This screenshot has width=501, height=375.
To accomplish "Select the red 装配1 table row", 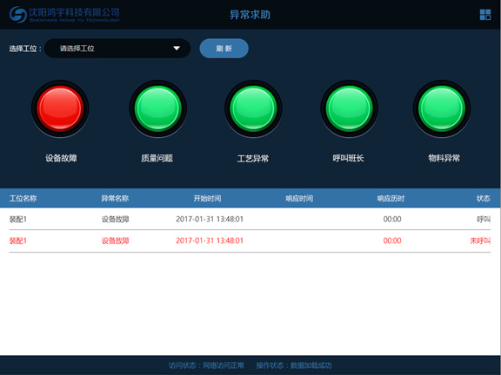I will pos(250,240).
